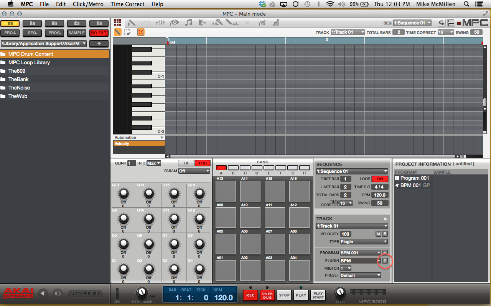Open SEQ dropdown in top bar
The image size is (491, 306).
point(412,23)
